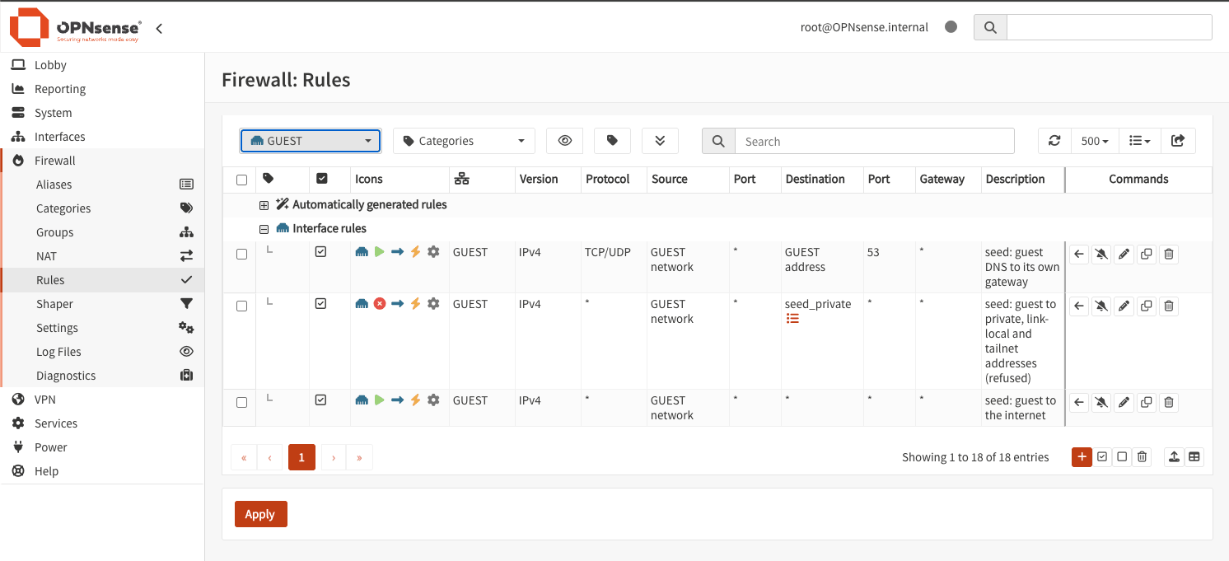The height and width of the screenshot is (561, 1229).
Task: Click the last page double arrow
Action: 359,457
